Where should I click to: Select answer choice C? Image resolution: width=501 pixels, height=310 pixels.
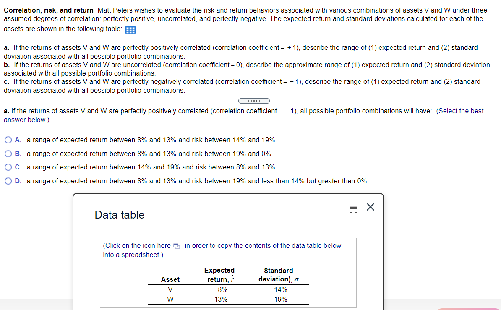pos(8,167)
